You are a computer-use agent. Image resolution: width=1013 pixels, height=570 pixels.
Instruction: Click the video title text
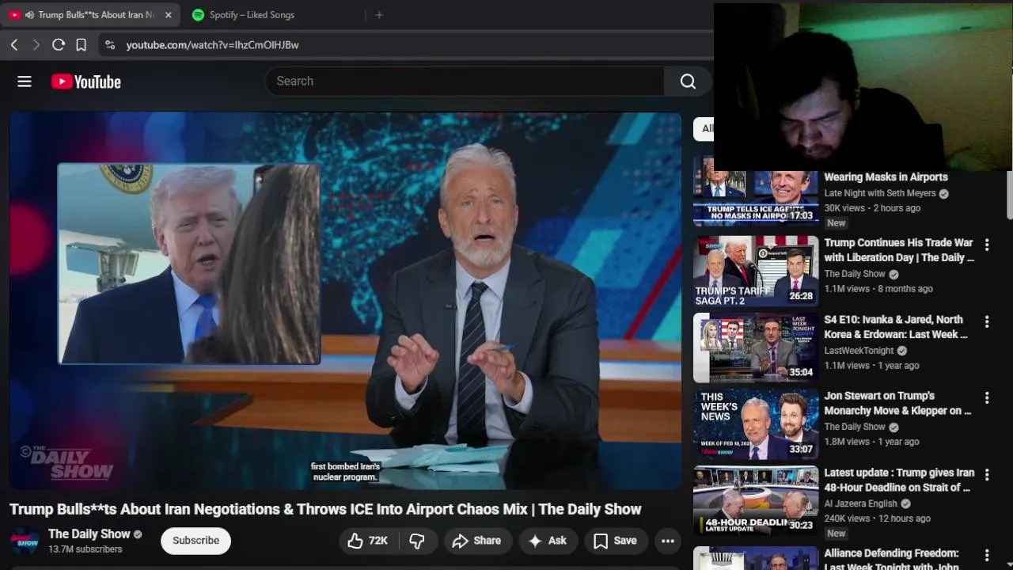point(325,509)
